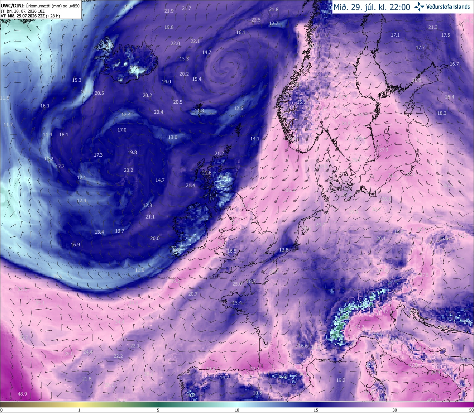Click the VT valid time line in legend box
Viewport: 474px width, 413px height.
(x=30, y=16)
